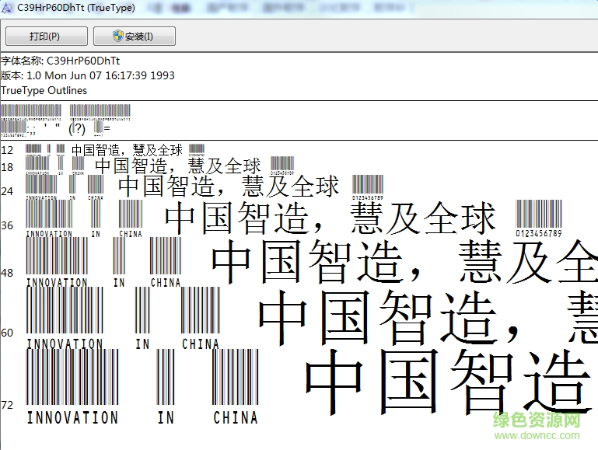Click the INNOVATION barcode in the 48 row

pyautogui.click(x=57, y=262)
